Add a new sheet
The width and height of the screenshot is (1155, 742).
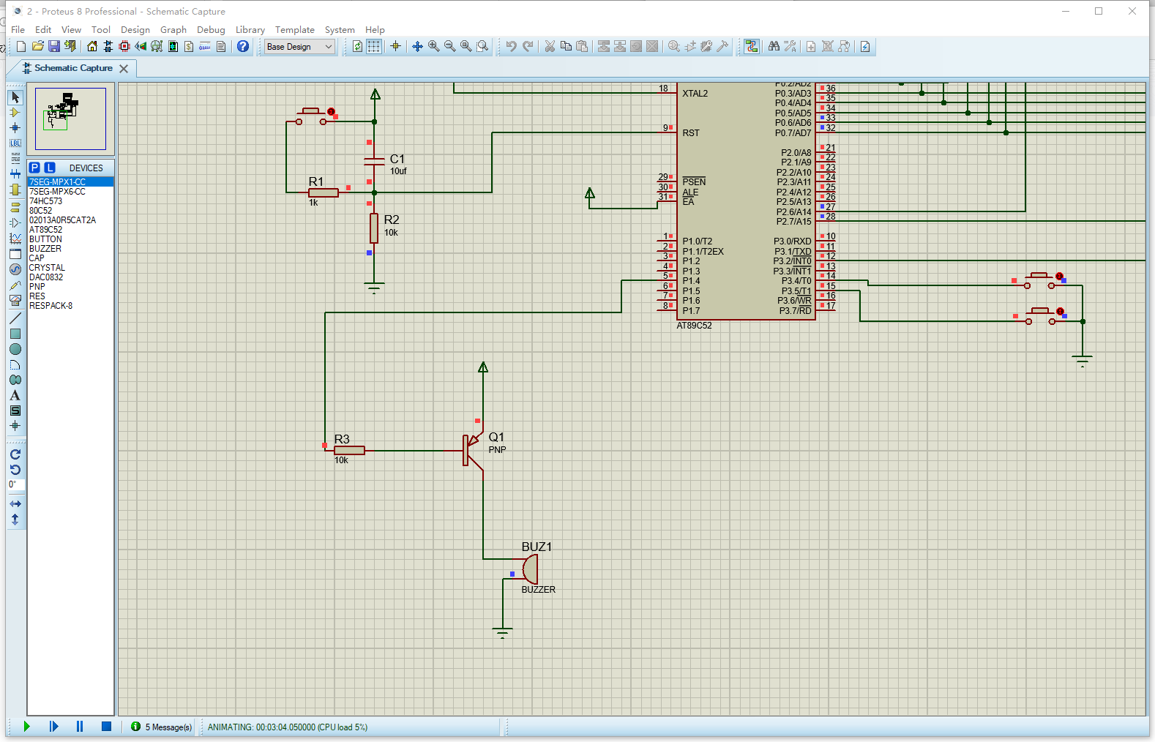click(811, 46)
